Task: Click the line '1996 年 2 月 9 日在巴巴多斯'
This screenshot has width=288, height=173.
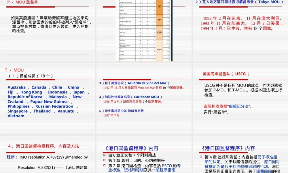Action: [x=133, y=101]
